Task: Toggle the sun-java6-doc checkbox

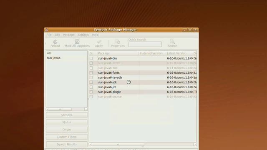Action: [91, 68]
